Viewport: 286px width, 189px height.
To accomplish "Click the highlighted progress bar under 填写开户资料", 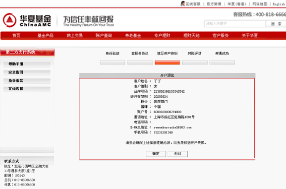I will 168,63.
